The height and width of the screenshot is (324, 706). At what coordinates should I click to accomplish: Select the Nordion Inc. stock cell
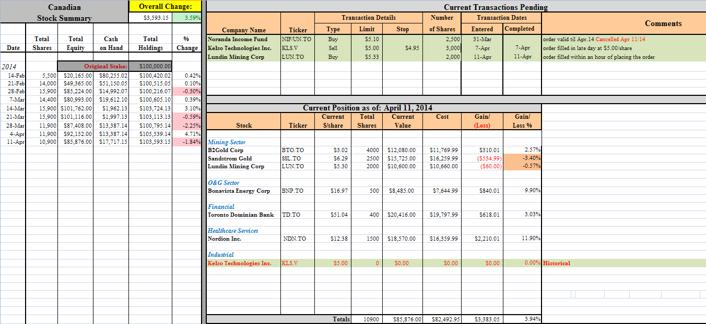244,239
